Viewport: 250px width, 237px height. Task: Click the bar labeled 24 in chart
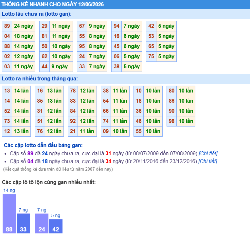pyautogui.click(x=42, y=224)
